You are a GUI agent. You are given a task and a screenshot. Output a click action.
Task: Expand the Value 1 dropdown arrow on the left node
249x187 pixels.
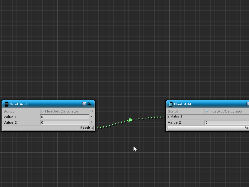point(92,117)
